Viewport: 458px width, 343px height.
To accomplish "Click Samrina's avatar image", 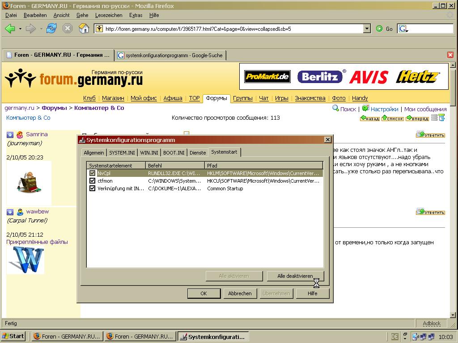I will coord(29,182).
